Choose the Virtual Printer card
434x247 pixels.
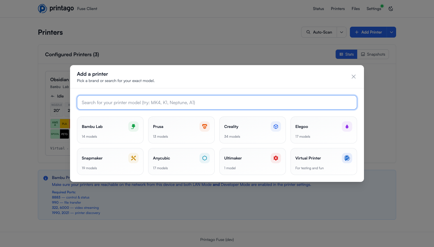click(324, 162)
